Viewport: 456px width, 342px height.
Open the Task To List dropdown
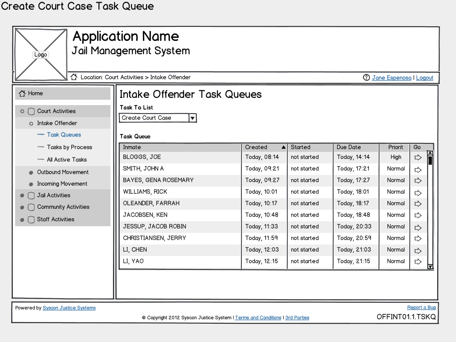click(192, 118)
